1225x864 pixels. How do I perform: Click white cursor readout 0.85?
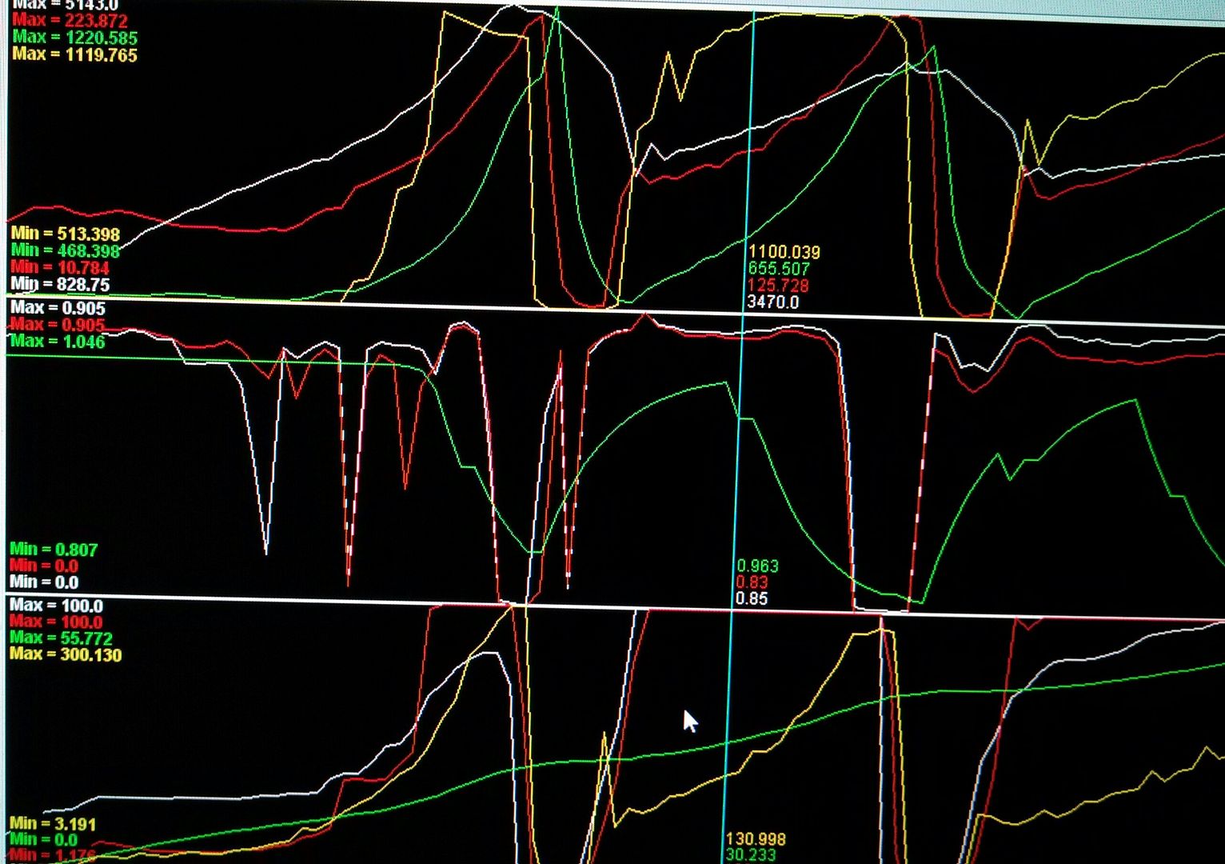pyautogui.click(x=752, y=598)
